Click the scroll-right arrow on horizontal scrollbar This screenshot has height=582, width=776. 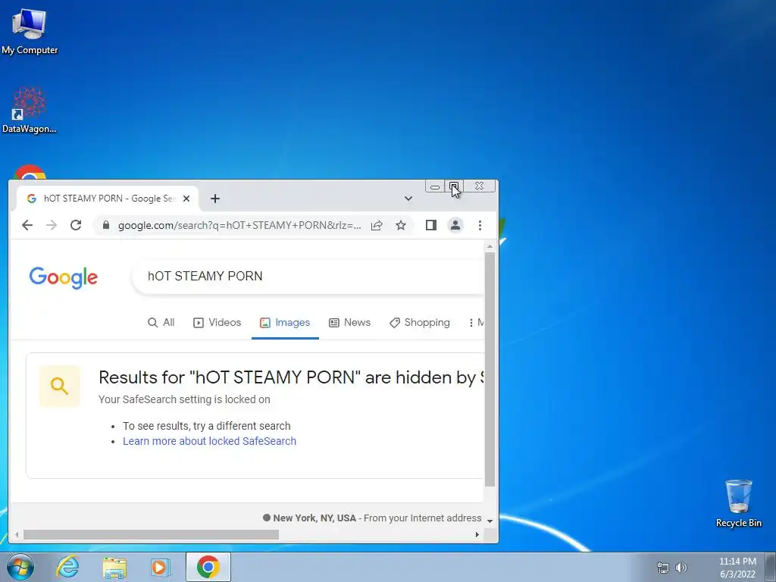click(x=477, y=534)
